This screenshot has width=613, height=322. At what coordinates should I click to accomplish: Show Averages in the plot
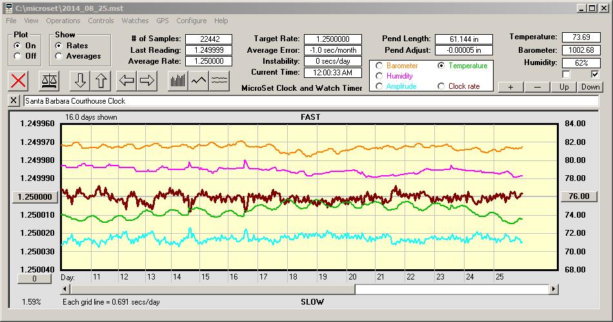coord(59,56)
